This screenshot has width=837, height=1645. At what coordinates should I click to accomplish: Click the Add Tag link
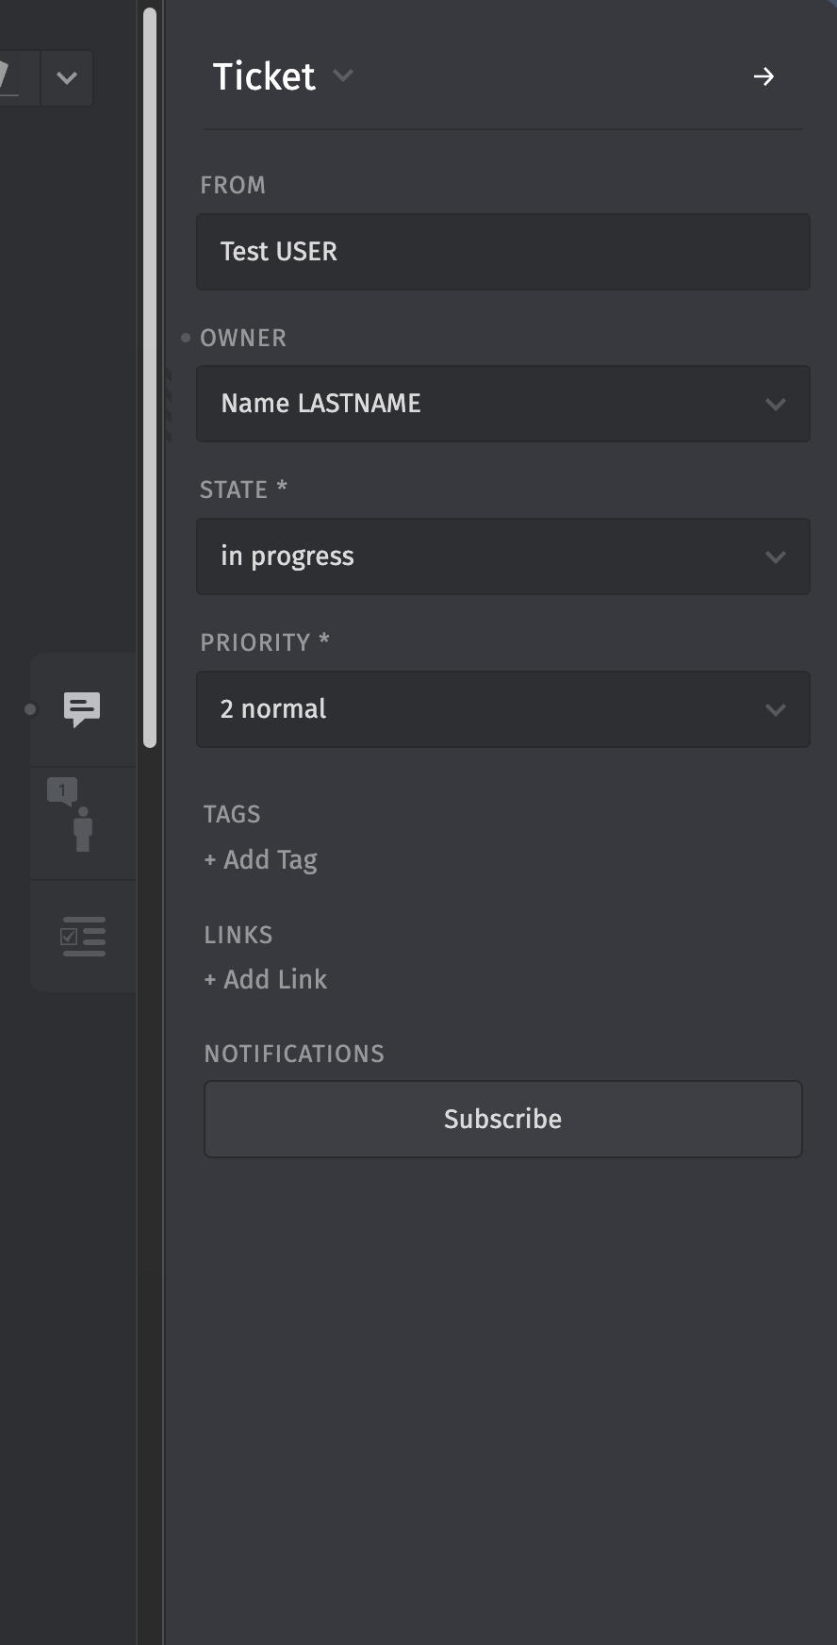(x=271, y=860)
